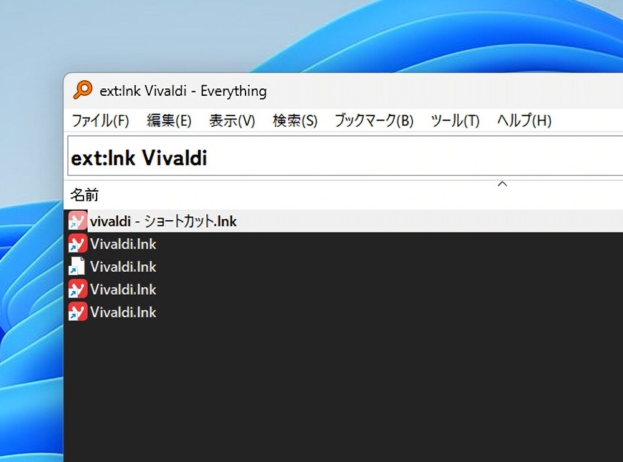Select the Vivaldi.lnk filename beside the blank document icon
The width and height of the screenshot is (623, 462).
click(123, 267)
